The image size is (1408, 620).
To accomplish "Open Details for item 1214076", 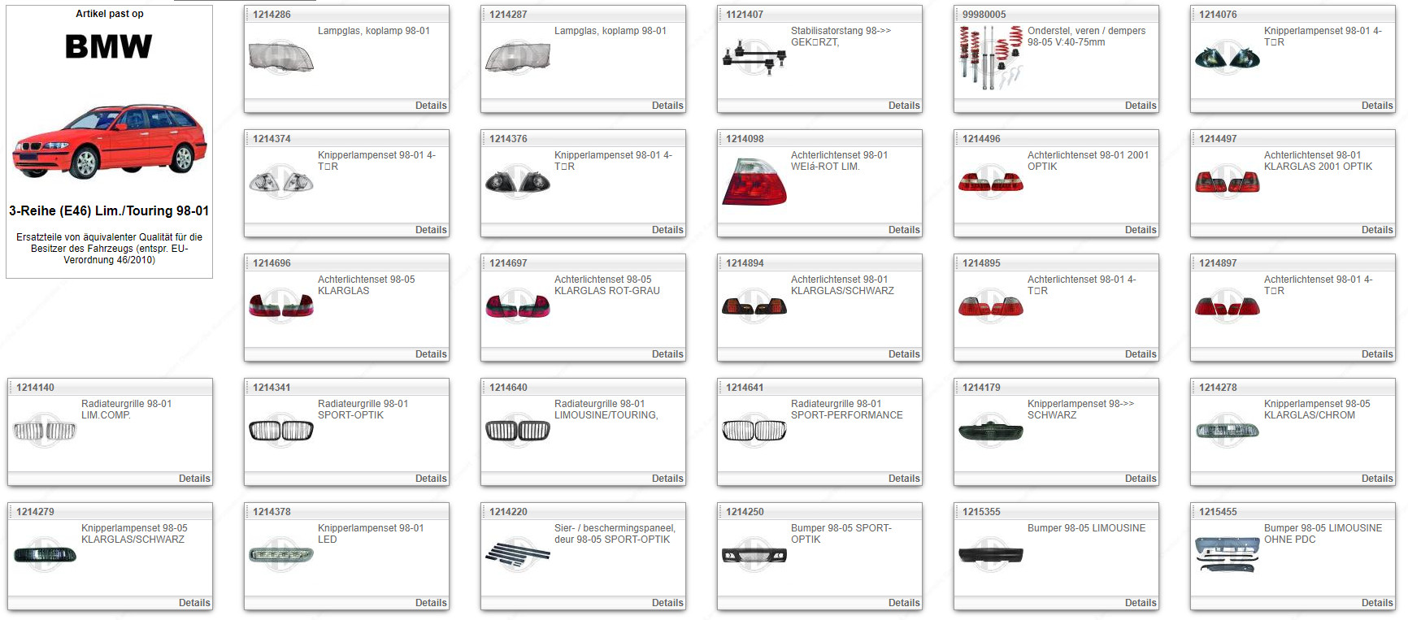I will click(1377, 106).
